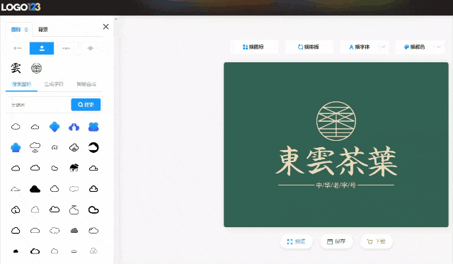
Task: Click the LOGO123 site logo
Action: (x=21, y=7)
